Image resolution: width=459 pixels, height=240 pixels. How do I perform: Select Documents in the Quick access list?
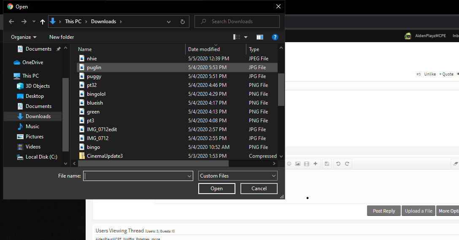coord(38,49)
